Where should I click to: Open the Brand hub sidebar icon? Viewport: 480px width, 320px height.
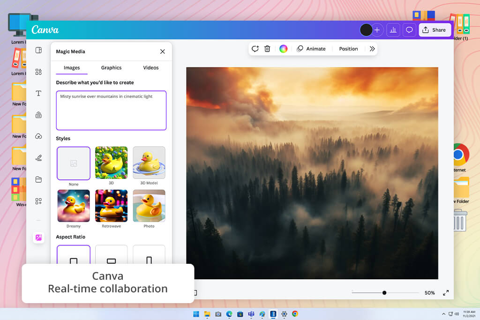(38, 115)
